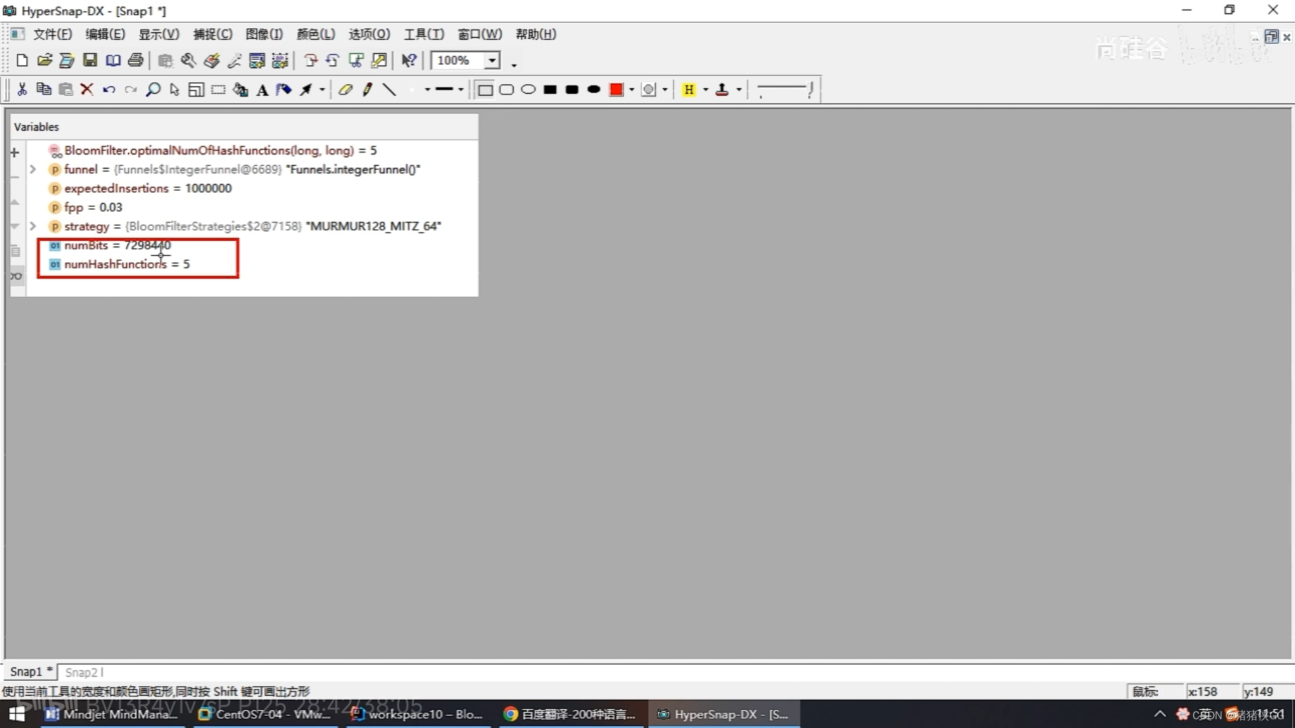Select the stamp tool icon
1295x728 pixels.
point(722,90)
